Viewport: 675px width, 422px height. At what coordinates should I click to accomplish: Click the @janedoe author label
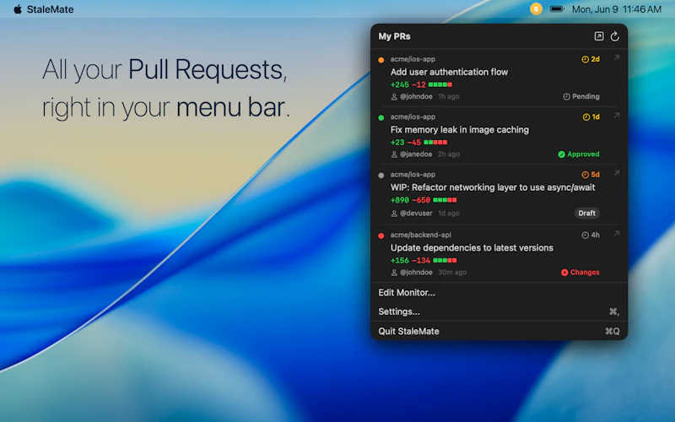pyautogui.click(x=412, y=154)
